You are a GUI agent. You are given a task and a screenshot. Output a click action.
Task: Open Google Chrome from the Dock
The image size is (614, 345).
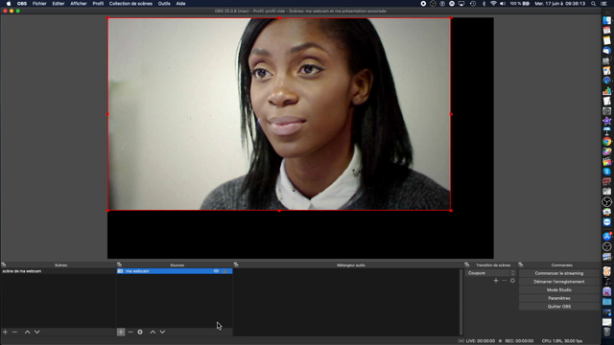point(606,141)
